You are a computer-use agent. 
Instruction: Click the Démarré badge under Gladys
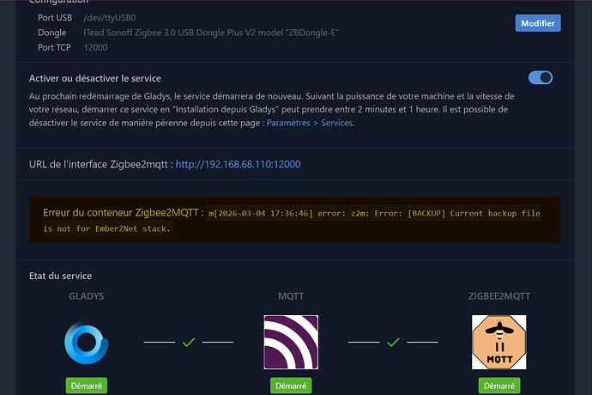(86, 386)
